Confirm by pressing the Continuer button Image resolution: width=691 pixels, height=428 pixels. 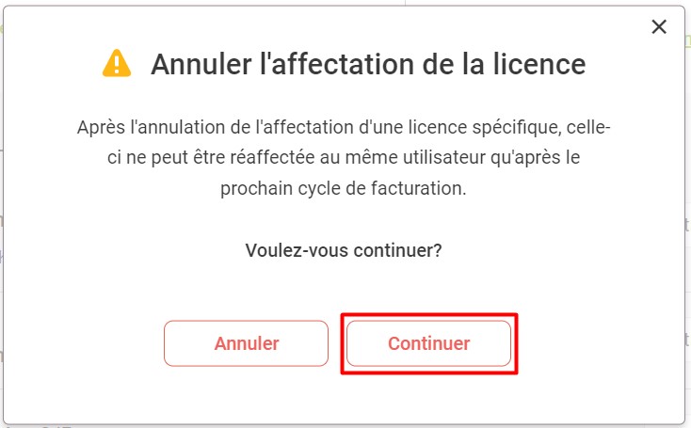pyautogui.click(x=428, y=343)
